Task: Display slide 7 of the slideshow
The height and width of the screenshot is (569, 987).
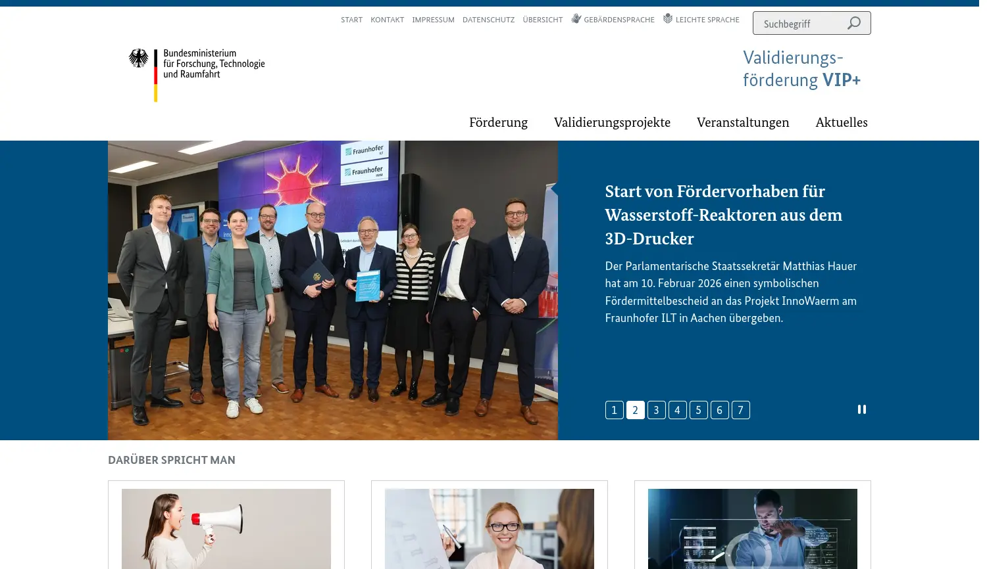Action: click(x=740, y=410)
